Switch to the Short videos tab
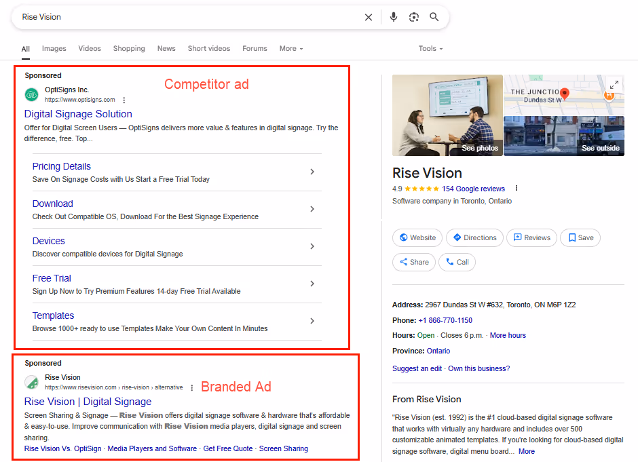Viewport: 638px width, 462px height. 208,48
